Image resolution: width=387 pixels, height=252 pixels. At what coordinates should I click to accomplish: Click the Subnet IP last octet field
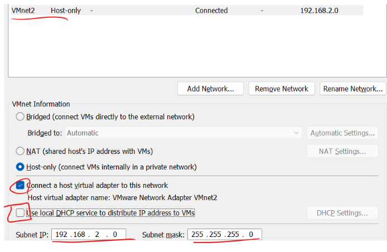coord(115,234)
